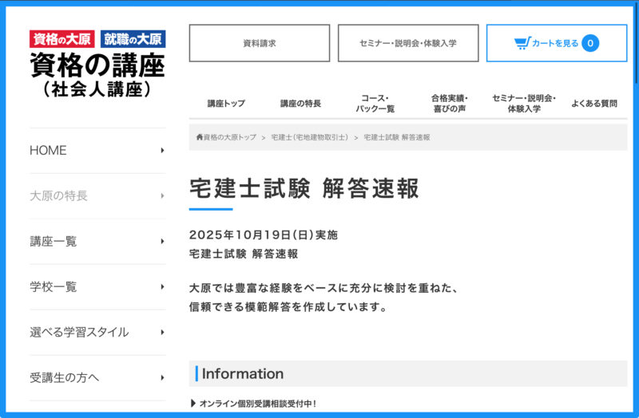This screenshot has width=639, height=418.
Task: Open the コース・パック一覧 tab
Action: (x=375, y=104)
